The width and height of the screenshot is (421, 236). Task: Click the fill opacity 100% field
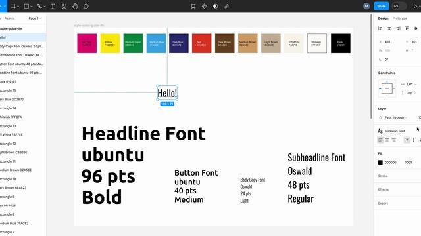pos(409,163)
